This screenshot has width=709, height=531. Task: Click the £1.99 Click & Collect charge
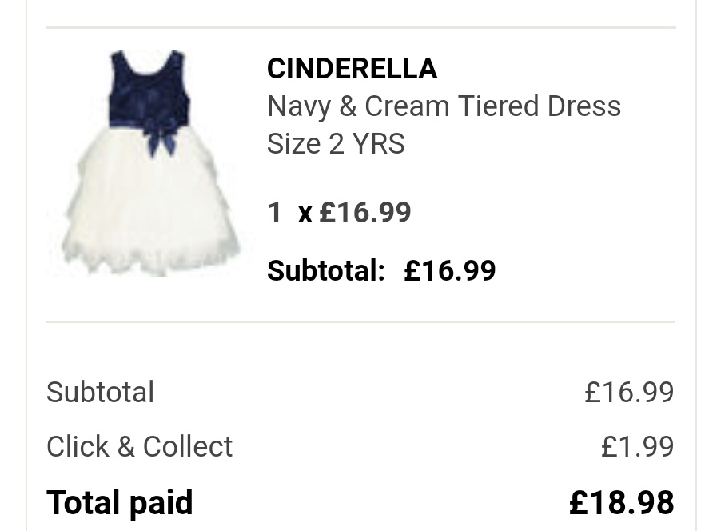[x=637, y=447]
